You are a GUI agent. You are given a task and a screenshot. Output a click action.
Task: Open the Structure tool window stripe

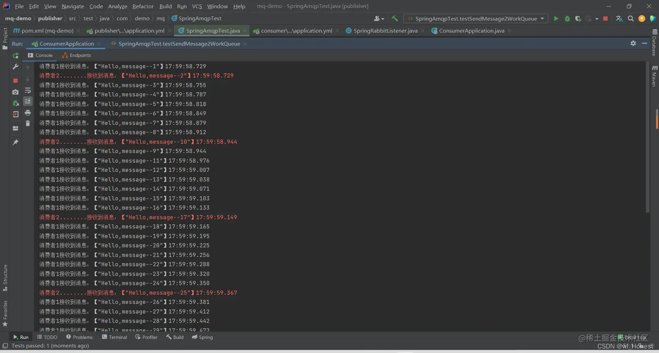[x=5, y=277]
